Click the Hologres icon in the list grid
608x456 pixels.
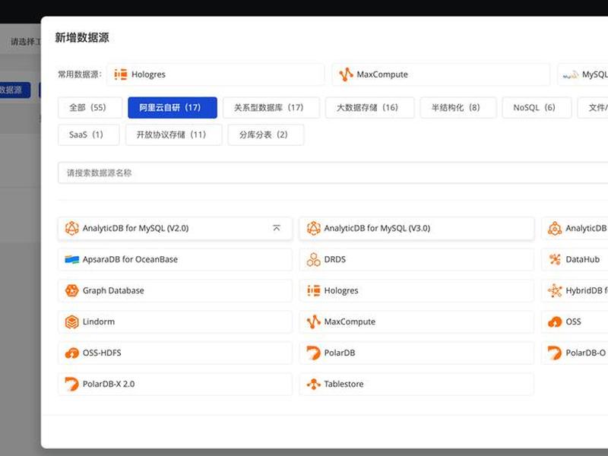point(314,290)
